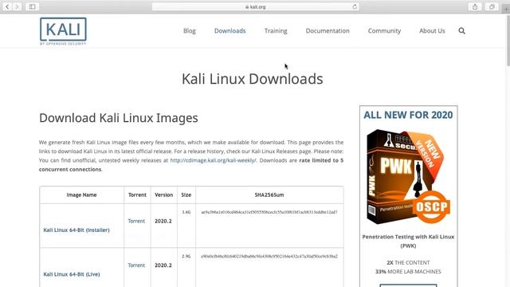Click the Installer row's SHA256 hash
Screen dimensions: 510x287
(x=269, y=212)
